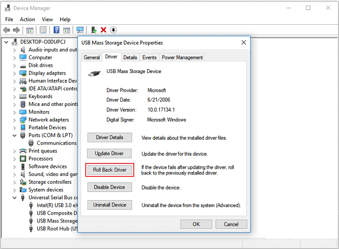Click the Mice and other pointing icon
This screenshot has height=249, width=339.
pyautogui.click(x=23, y=104)
